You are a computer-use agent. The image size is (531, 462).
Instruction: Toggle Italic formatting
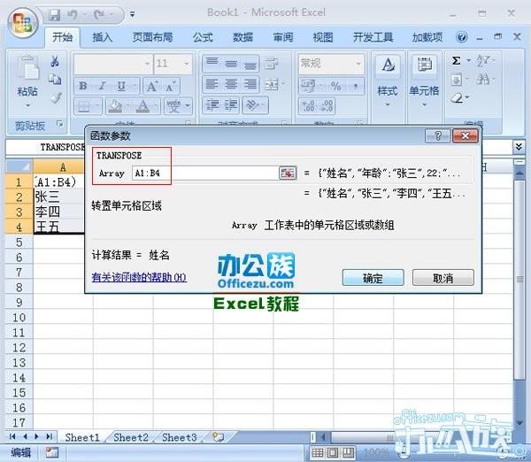(102, 86)
